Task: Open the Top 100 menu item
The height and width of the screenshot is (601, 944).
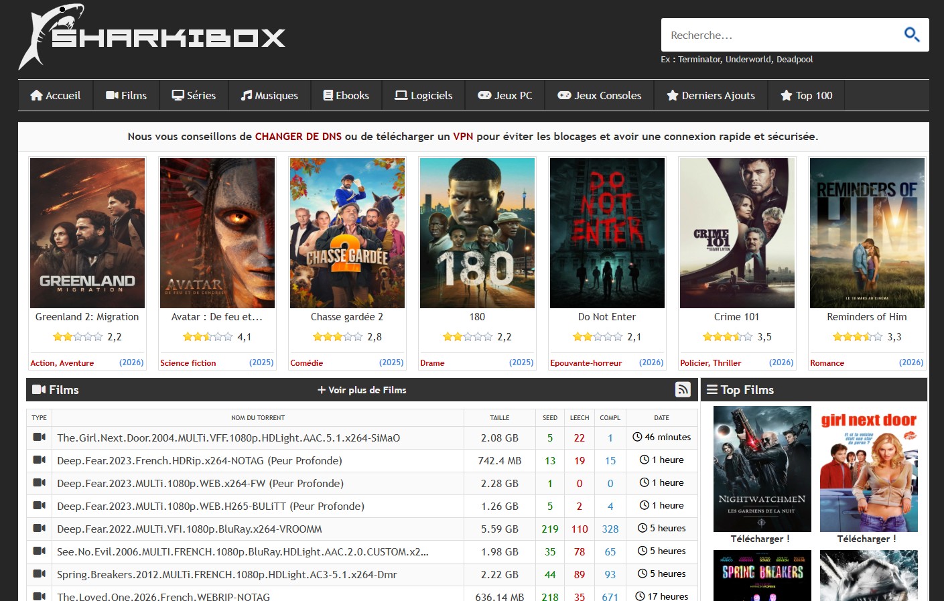Action: (807, 95)
